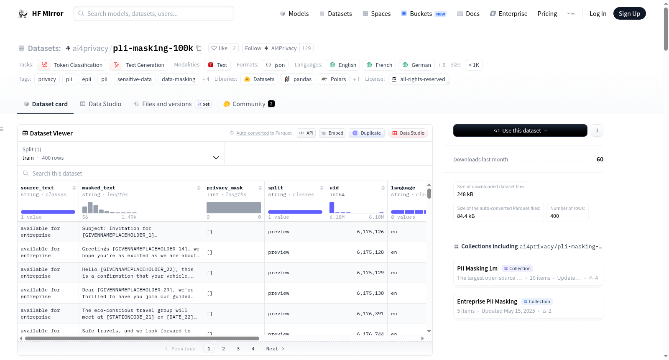Sort the uid column using its sort icon

coord(383,188)
